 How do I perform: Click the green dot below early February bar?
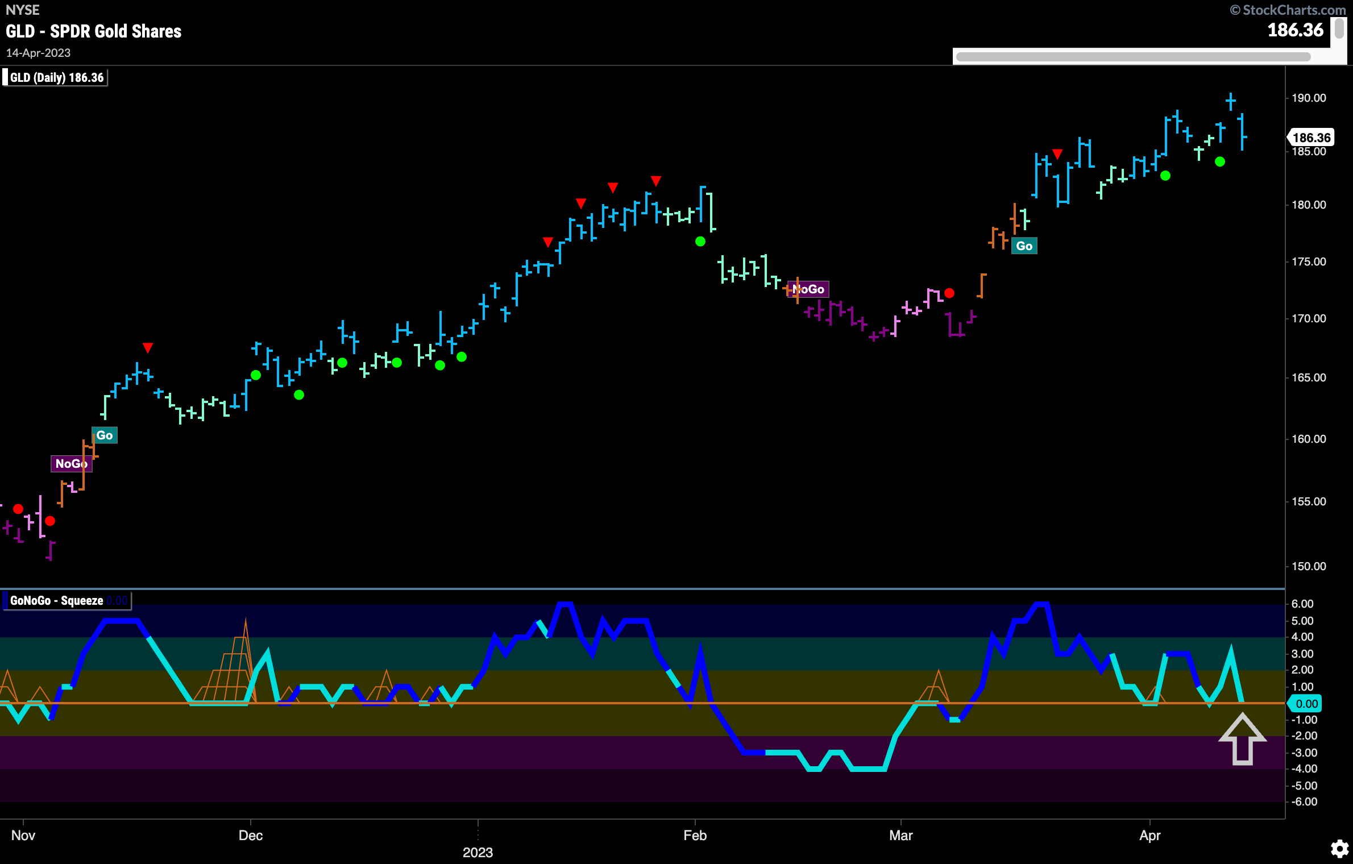[x=700, y=242]
